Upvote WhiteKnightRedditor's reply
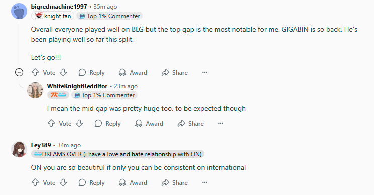 click(51, 123)
